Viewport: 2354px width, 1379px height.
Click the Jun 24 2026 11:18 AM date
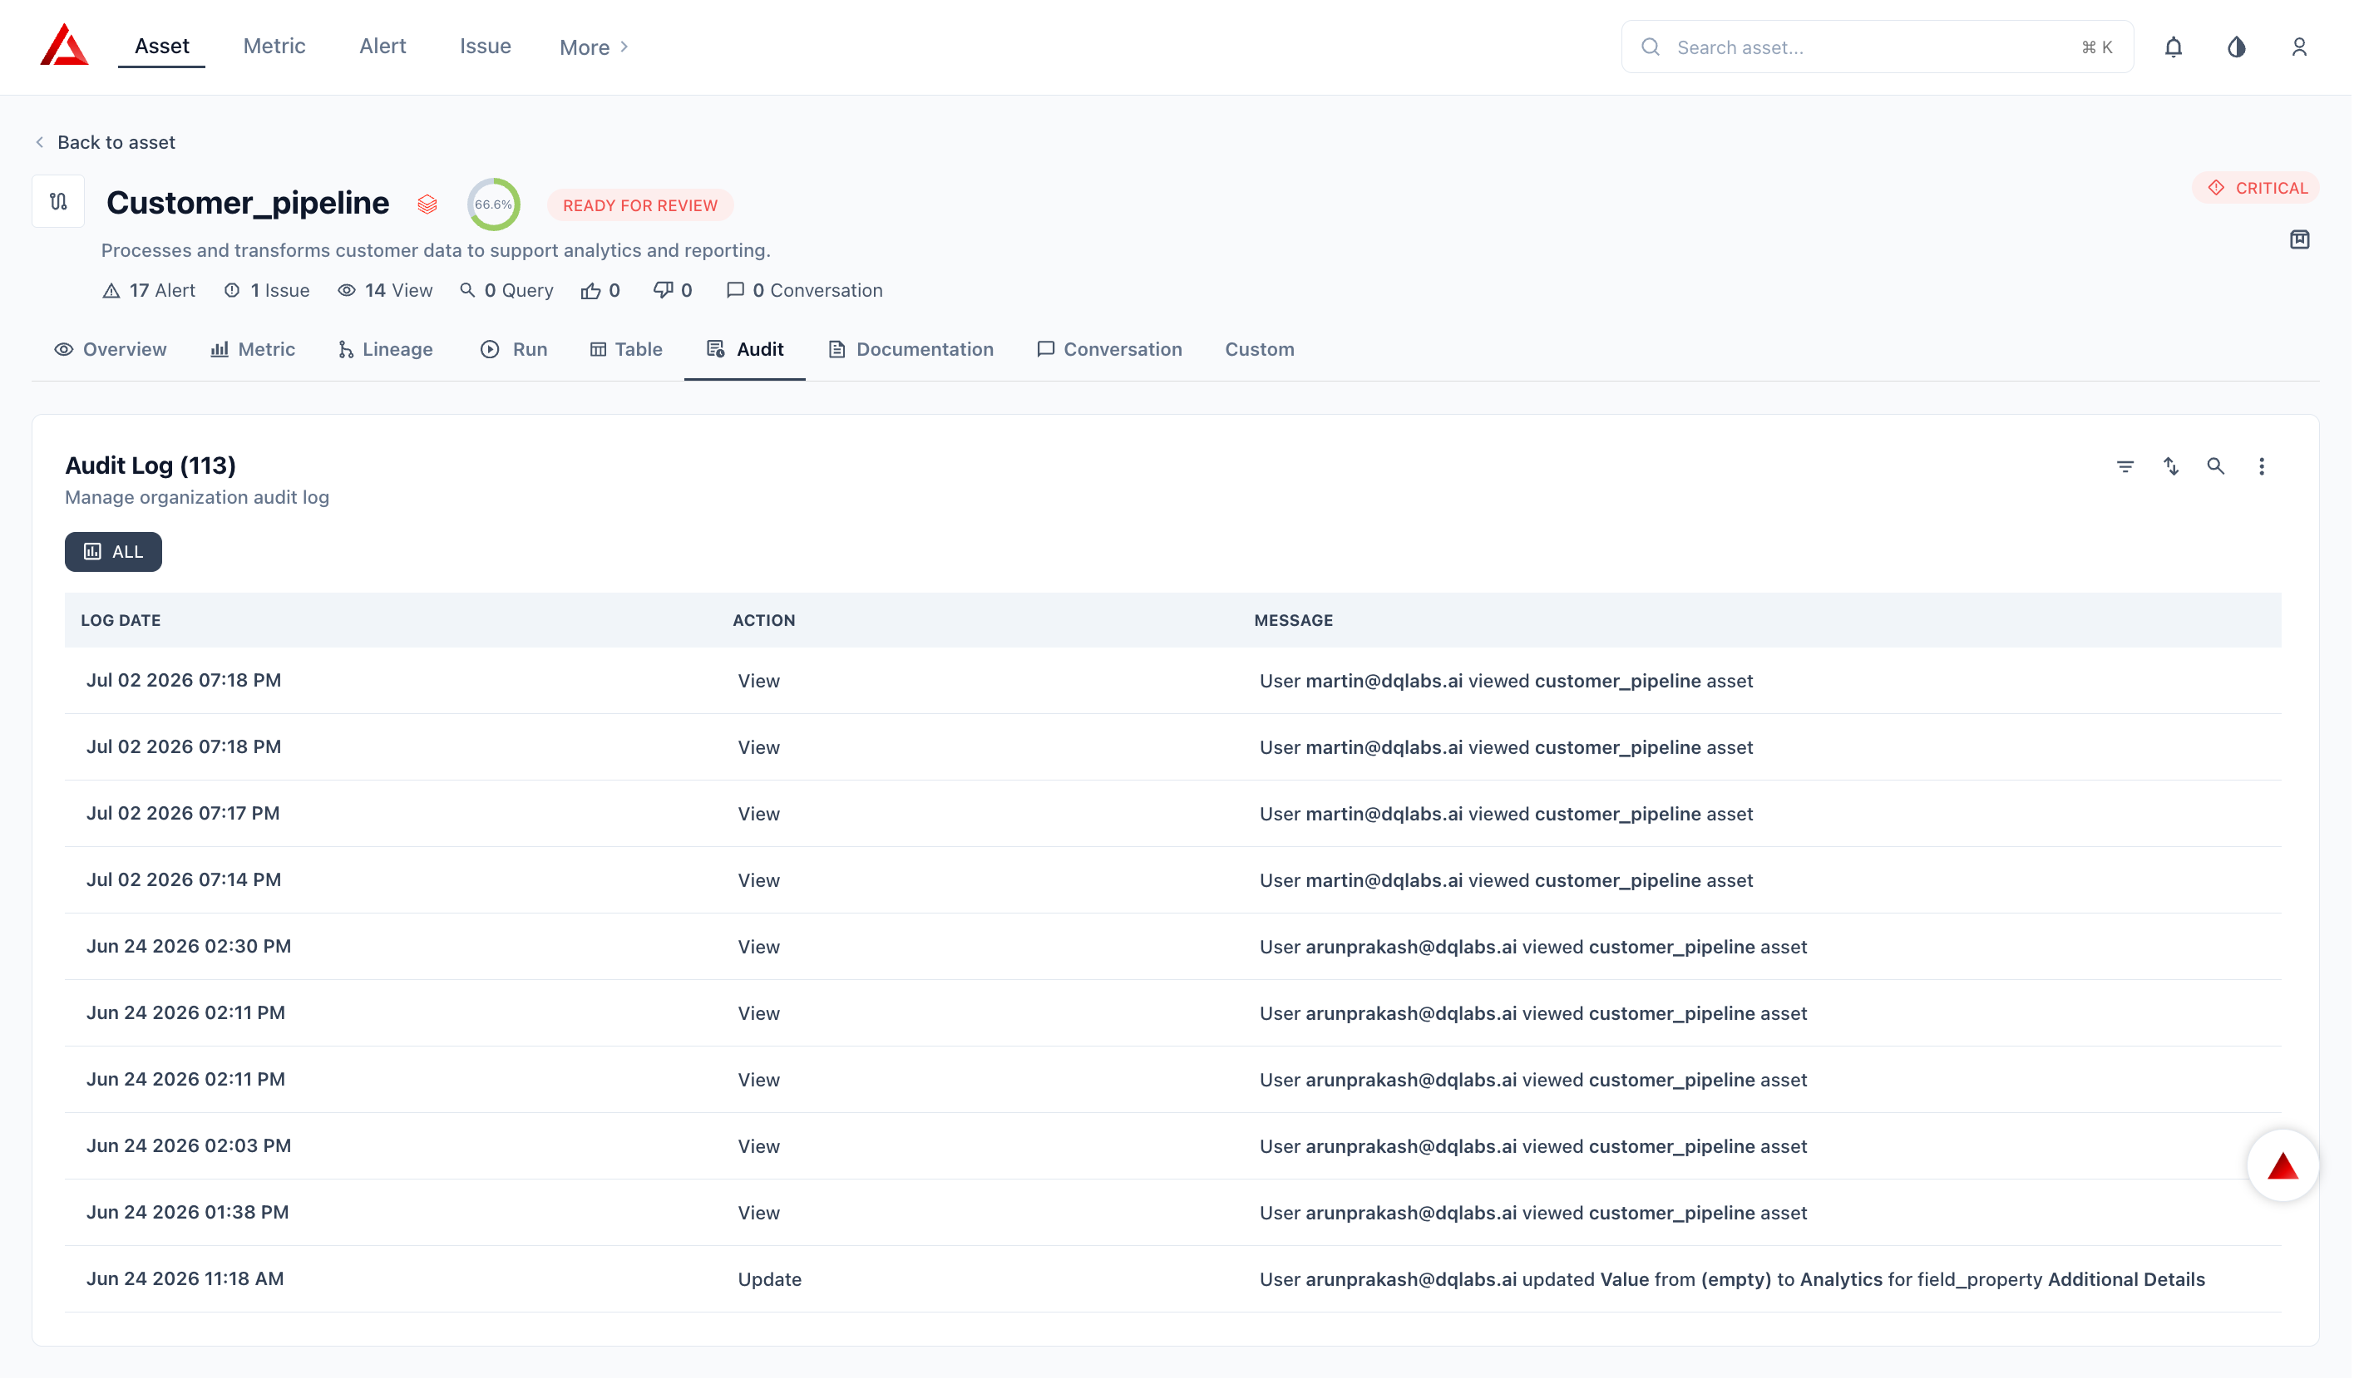pos(185,1280)
